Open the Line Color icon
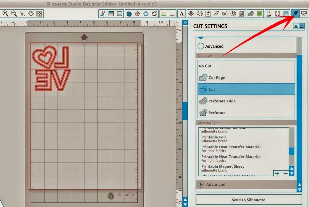Viewport: 309px width, 207px height. (x=163, y=14)
